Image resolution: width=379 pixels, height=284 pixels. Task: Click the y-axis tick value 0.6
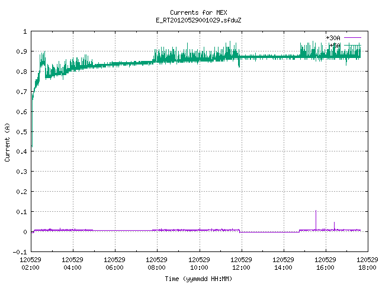tap(21, 112)
